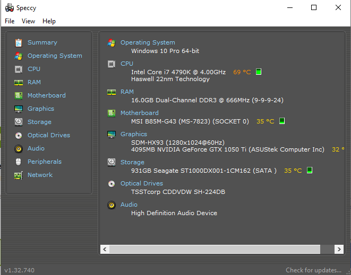Select Network in the sidebar
Screen dimensions: 351x275
tap(40, 175)
